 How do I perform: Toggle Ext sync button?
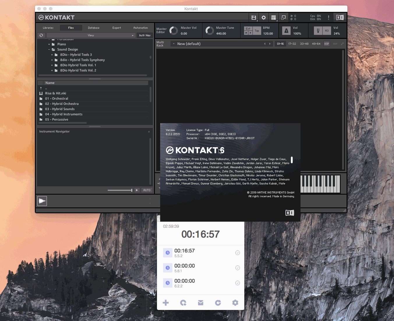click(x=248, y=28)
